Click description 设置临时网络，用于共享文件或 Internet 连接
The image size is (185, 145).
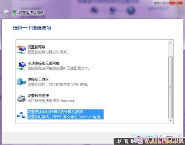[65, 117]
